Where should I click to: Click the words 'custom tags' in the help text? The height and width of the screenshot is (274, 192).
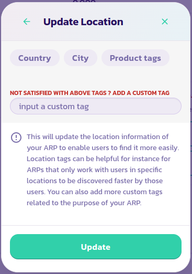(x=143, y=192)
